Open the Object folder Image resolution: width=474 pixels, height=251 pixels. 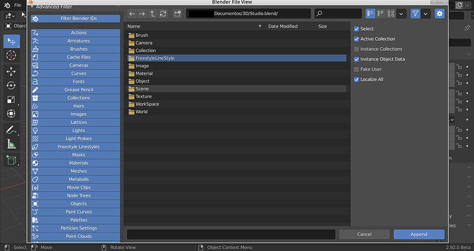pyautogui.click(x=237, y=81)
